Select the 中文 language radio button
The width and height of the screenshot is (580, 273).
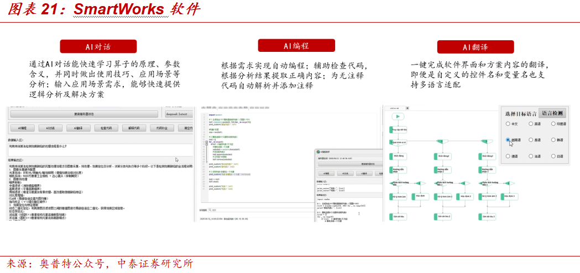point(508,124)
